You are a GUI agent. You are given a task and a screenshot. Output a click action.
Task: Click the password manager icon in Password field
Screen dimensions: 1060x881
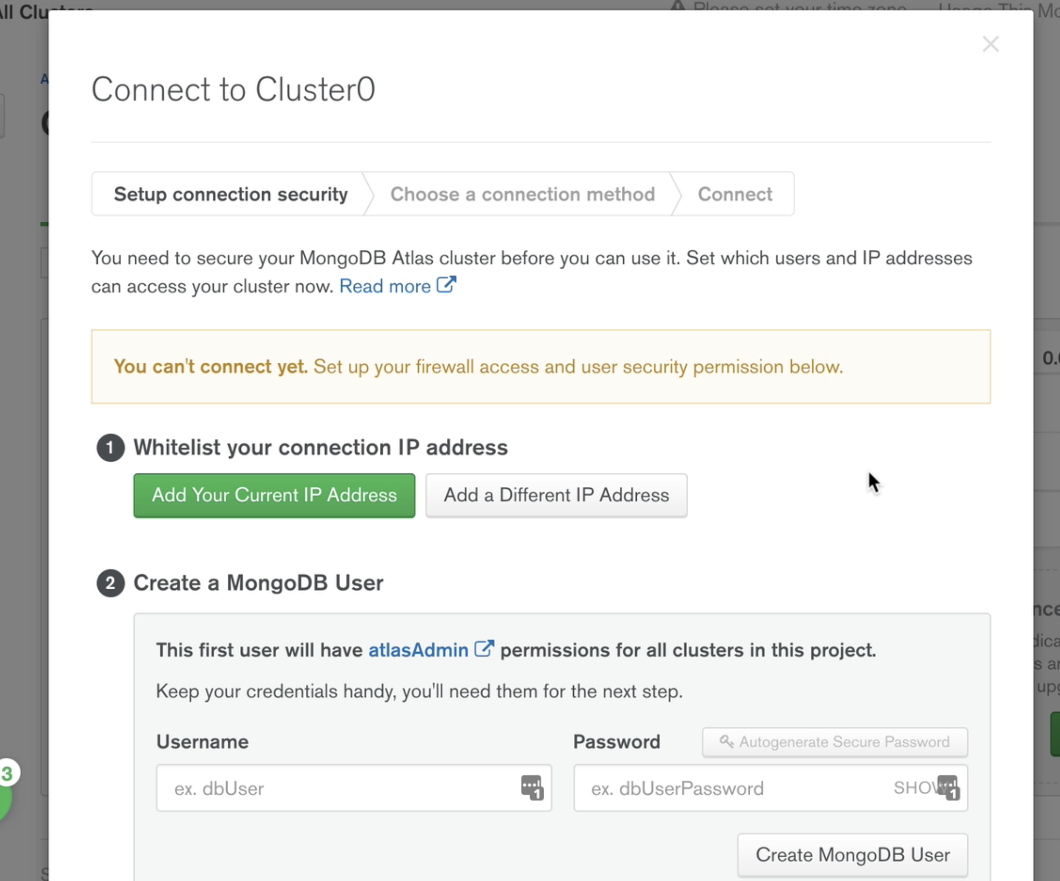click(x=949, y=788)
